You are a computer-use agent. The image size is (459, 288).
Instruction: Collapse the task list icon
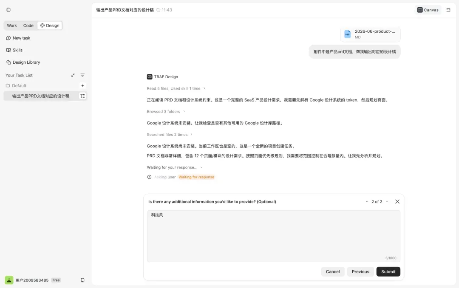tap(73, 75)
